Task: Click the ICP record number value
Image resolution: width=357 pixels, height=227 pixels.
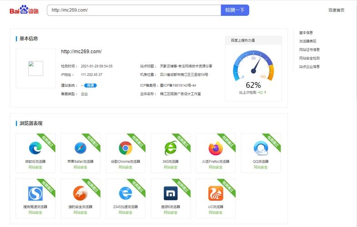Action: click(178, 85)
